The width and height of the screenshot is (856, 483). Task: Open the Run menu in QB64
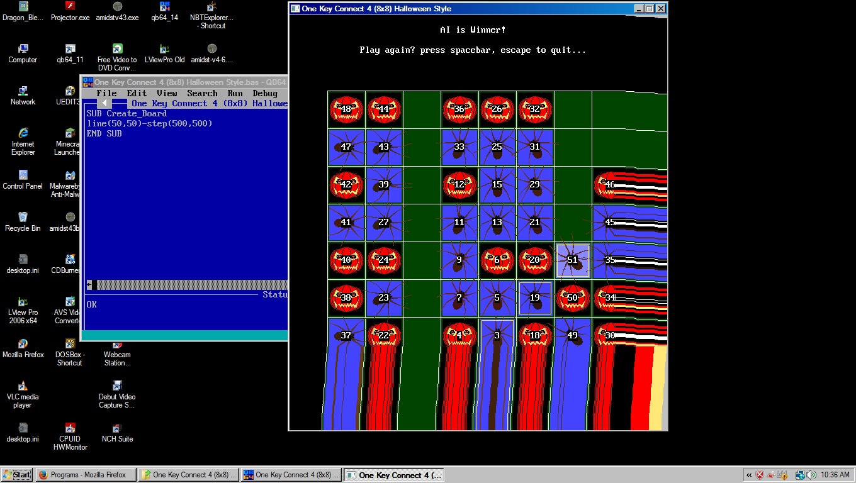pos(235,93)
